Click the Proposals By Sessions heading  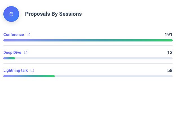53,14
